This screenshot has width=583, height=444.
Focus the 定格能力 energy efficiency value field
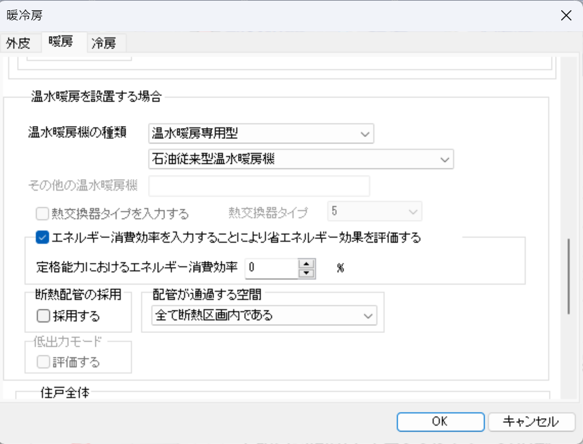(x=272, y=268)
